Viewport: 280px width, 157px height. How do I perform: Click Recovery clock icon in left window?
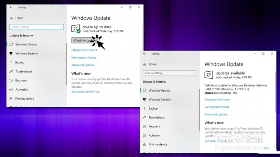click(11, 81)
